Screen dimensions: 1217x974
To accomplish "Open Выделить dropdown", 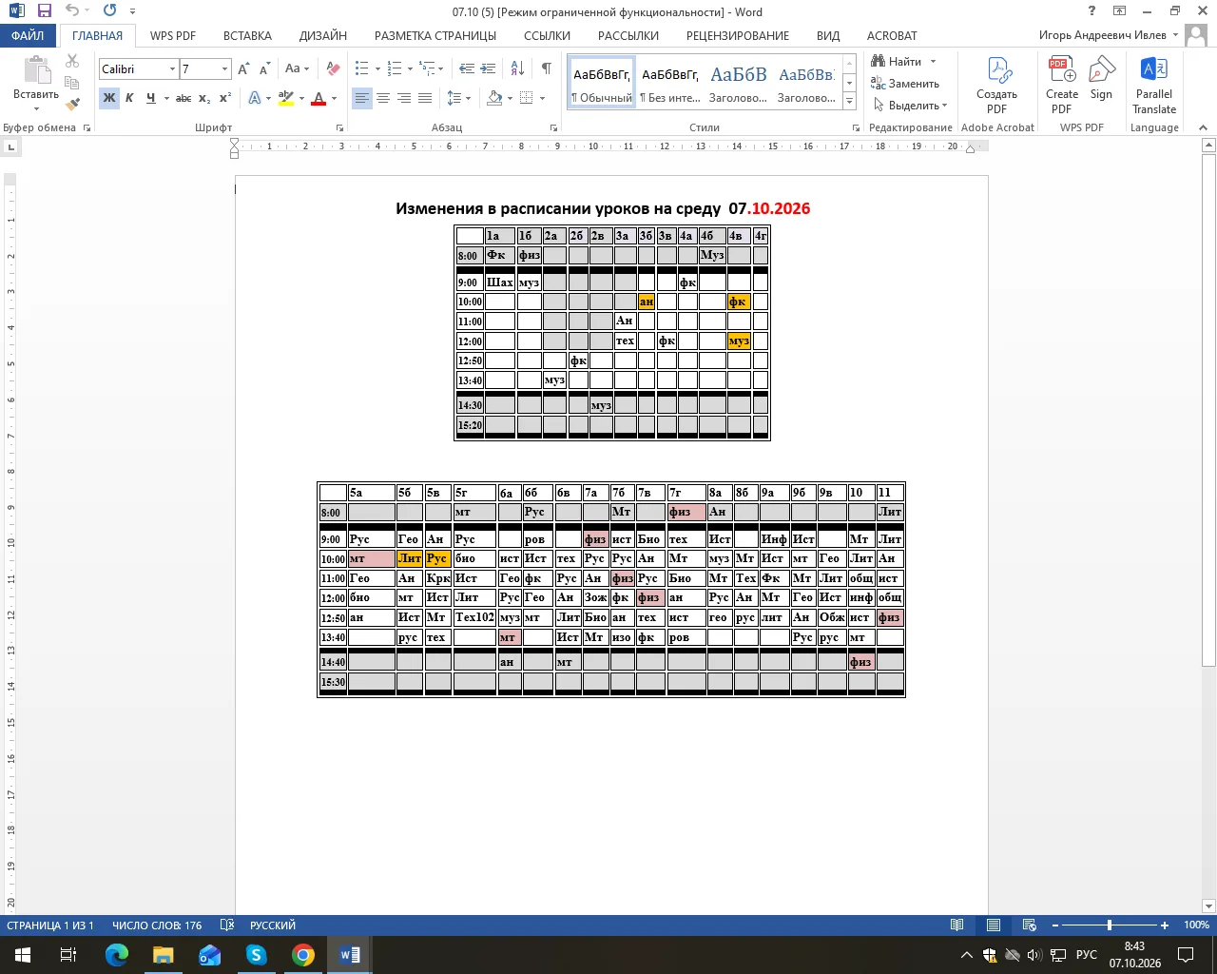I will pos(910,105).
